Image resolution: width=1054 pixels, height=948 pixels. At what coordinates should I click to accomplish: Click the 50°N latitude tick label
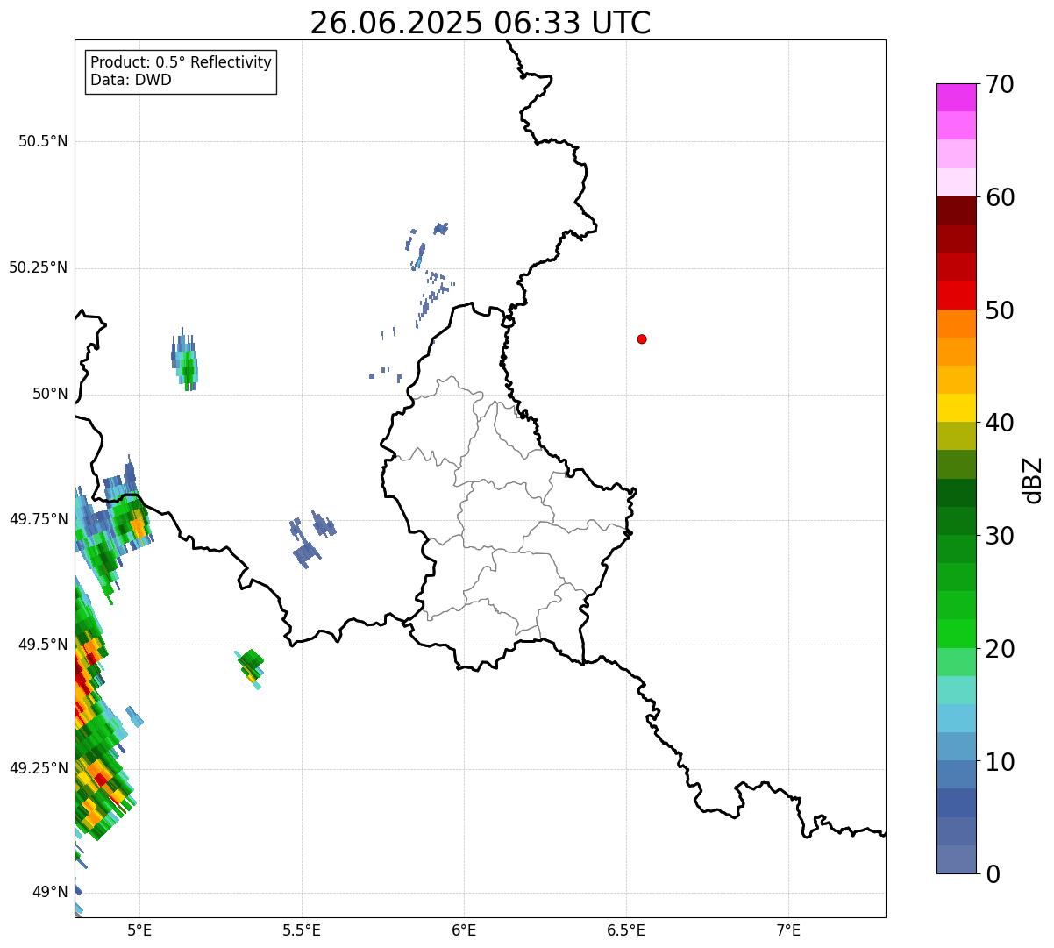48,394
